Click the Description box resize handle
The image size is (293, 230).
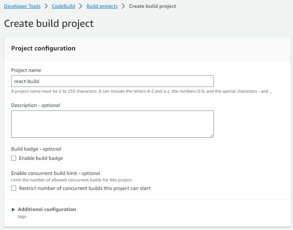point(212,135)
